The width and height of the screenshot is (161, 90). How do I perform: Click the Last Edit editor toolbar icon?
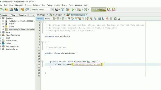click(54, 18)
